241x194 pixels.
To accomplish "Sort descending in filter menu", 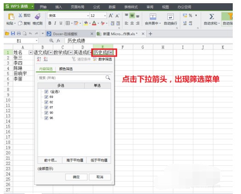I will [45, 59].
